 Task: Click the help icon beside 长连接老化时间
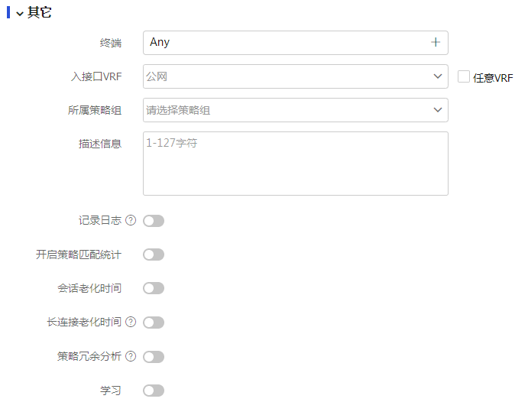pyautogui.click(x=131, y=323)
